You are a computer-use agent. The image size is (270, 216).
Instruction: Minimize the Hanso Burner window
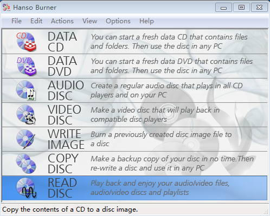pos(223,8)
